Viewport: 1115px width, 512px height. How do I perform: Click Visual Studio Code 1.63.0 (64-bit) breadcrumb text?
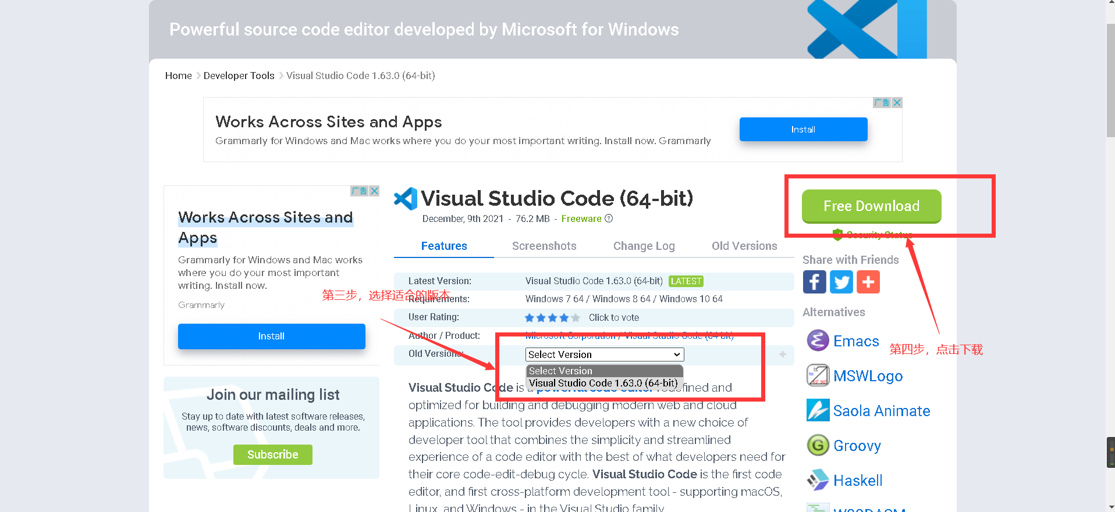click(361, 76)
